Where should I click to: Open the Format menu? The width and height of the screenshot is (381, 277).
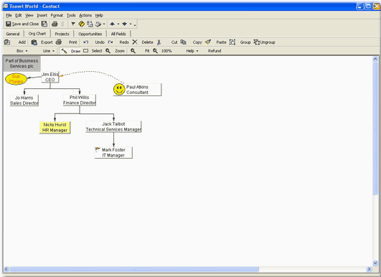[57, 16]
